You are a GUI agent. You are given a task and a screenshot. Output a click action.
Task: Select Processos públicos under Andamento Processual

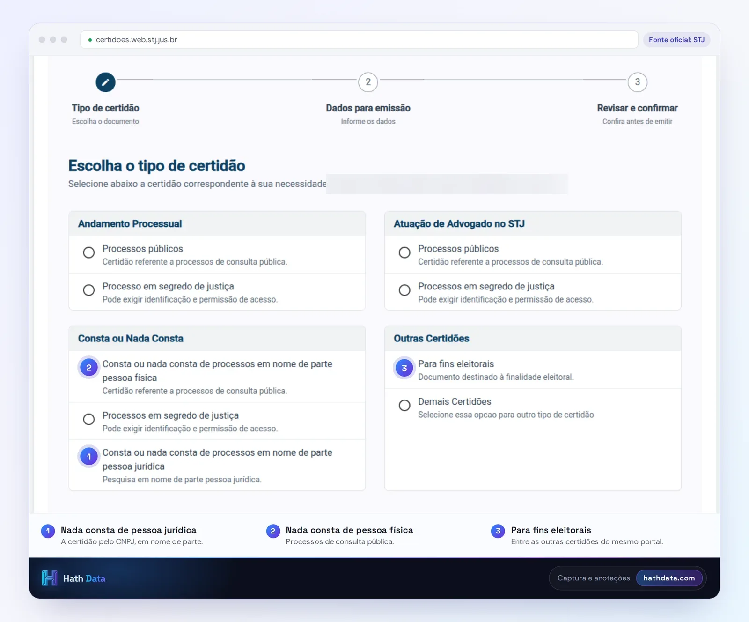pyautogui.click(x=88, y=252)
